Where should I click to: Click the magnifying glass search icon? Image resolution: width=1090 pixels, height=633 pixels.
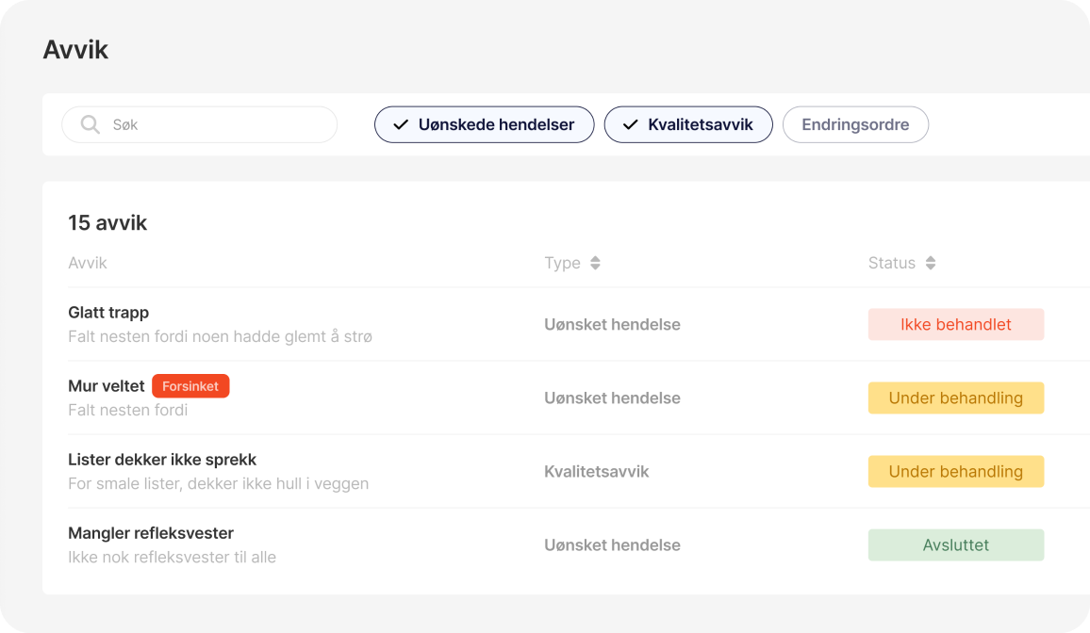pos(91,124)
